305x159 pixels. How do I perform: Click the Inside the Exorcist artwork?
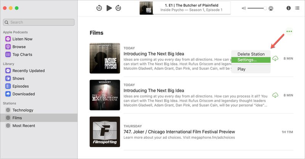(x=105, y=95)
